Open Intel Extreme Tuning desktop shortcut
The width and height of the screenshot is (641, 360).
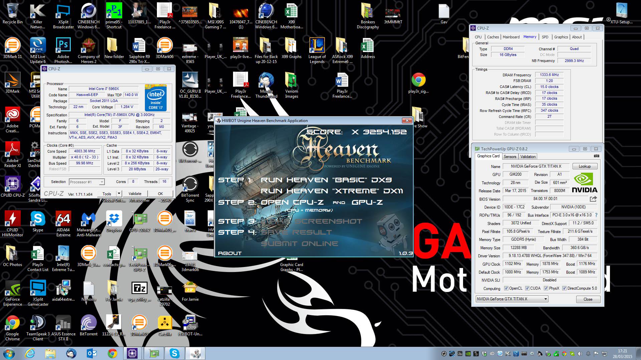click(63, 258)
